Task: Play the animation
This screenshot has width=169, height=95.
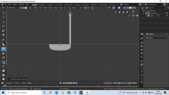Action: 71,83
